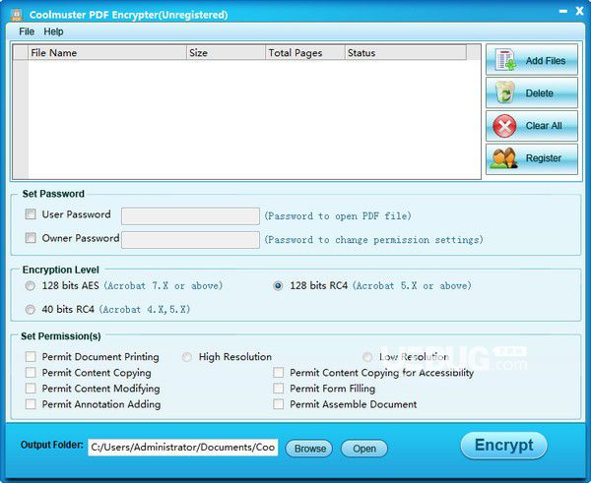This screenshot has height=483, width=591.
Task: Click the Output Folder path field
Action: [x=183, y=448]
